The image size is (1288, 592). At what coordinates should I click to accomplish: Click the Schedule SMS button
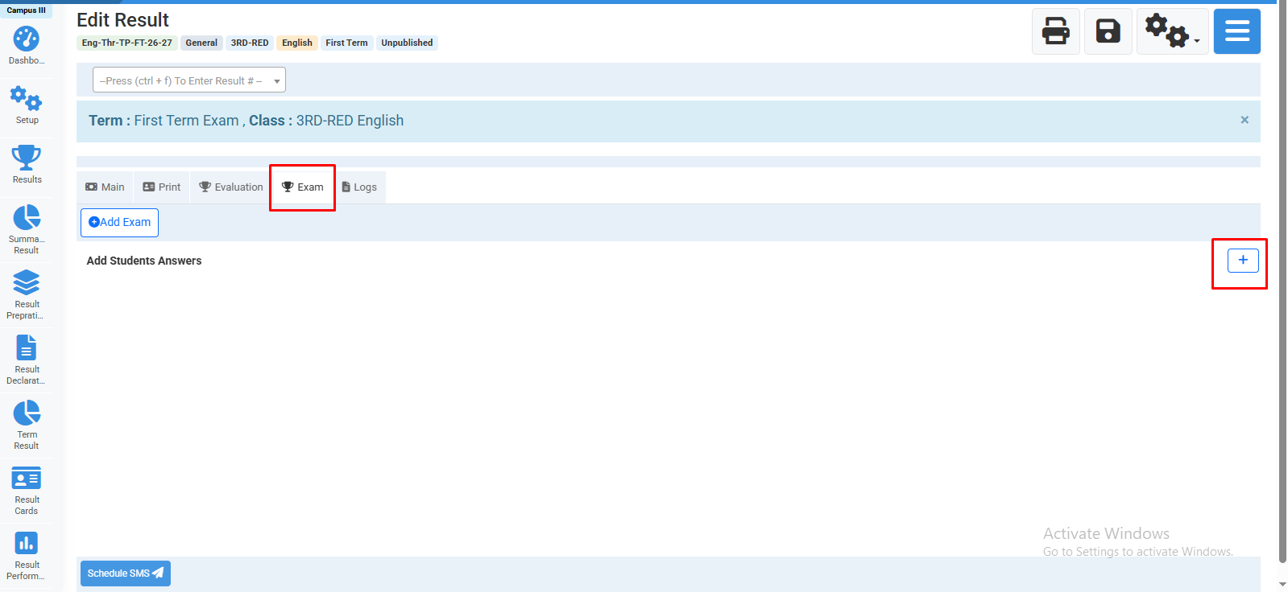[x=126, y=573]
